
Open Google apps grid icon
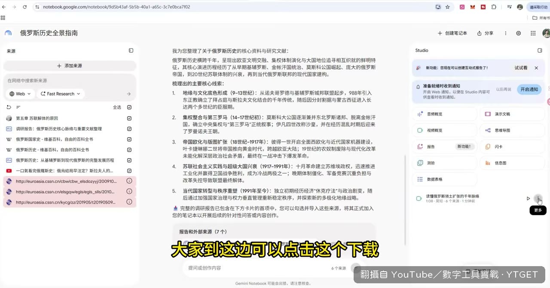533,33
